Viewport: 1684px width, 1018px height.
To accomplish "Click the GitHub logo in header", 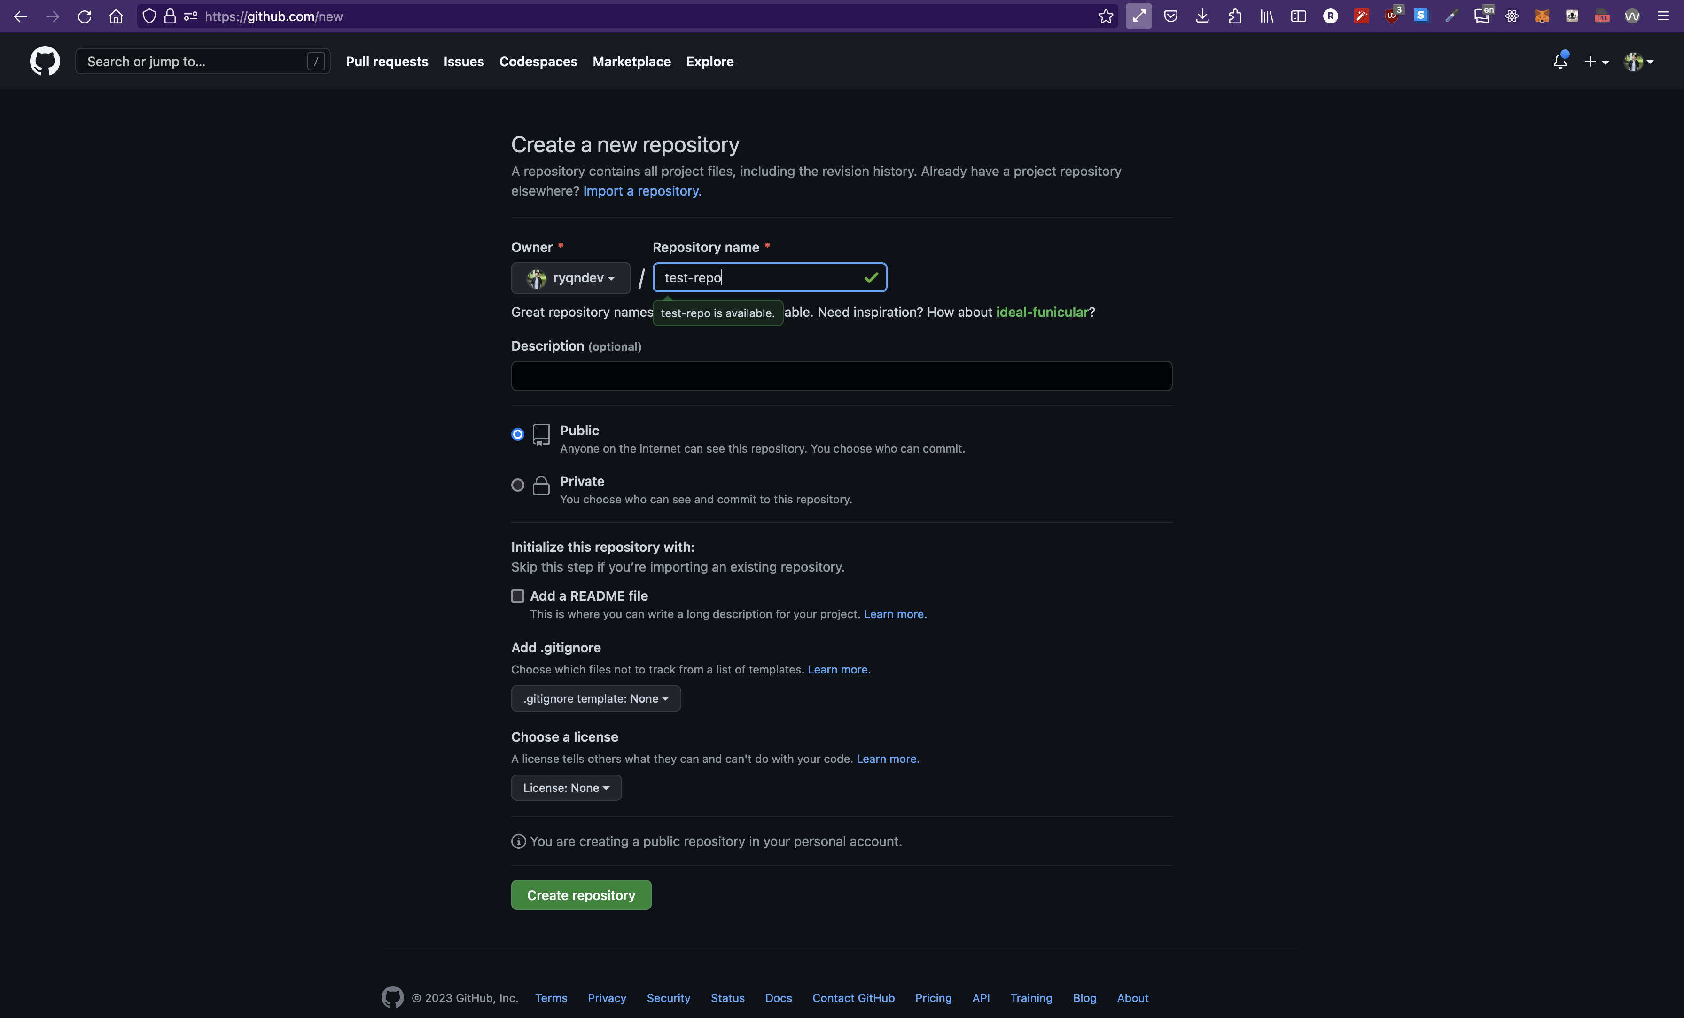I will [x=45, y=62].
